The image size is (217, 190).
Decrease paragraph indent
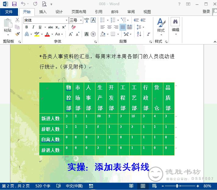pyautogui.click(x=136, y=20)
